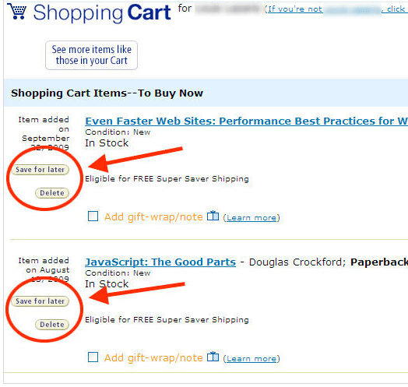
Task: Click the shopping cart icon in header
Action: pyautogui.click(x=16, y=12)
